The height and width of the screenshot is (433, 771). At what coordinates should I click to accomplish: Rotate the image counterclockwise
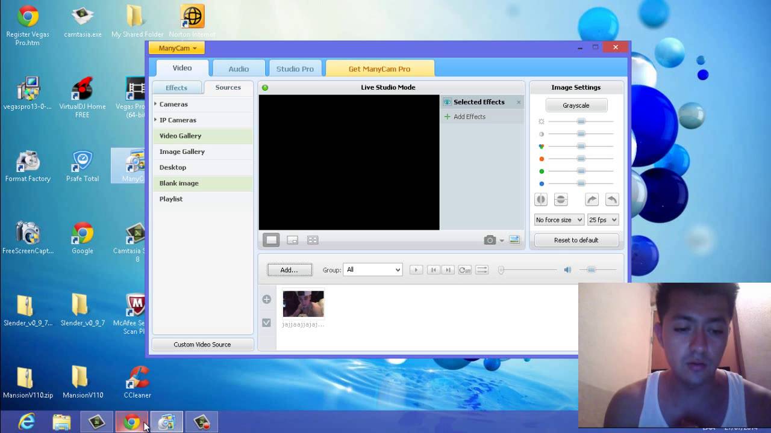point(612,200)
